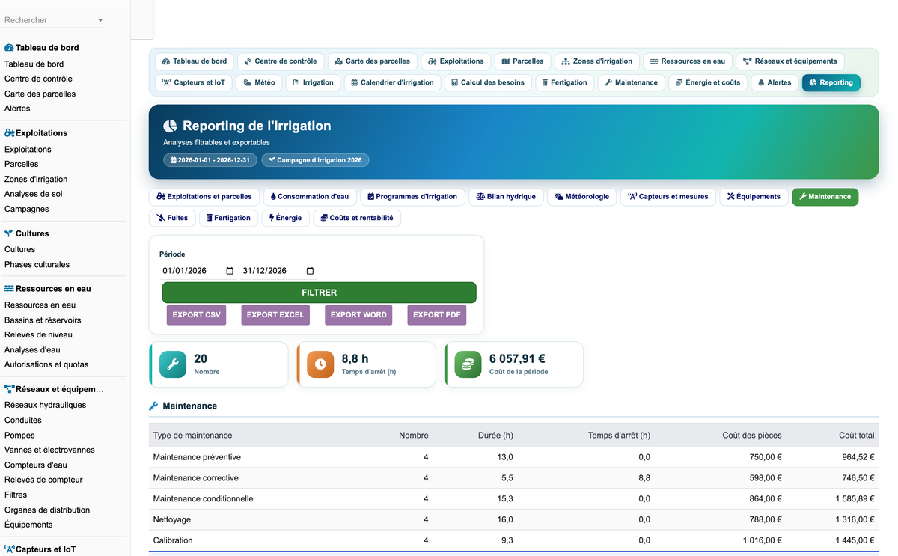Open Bassins et réservoirs sidebar link
Viewport: 898px width, 556px height.
coord(43,320)
